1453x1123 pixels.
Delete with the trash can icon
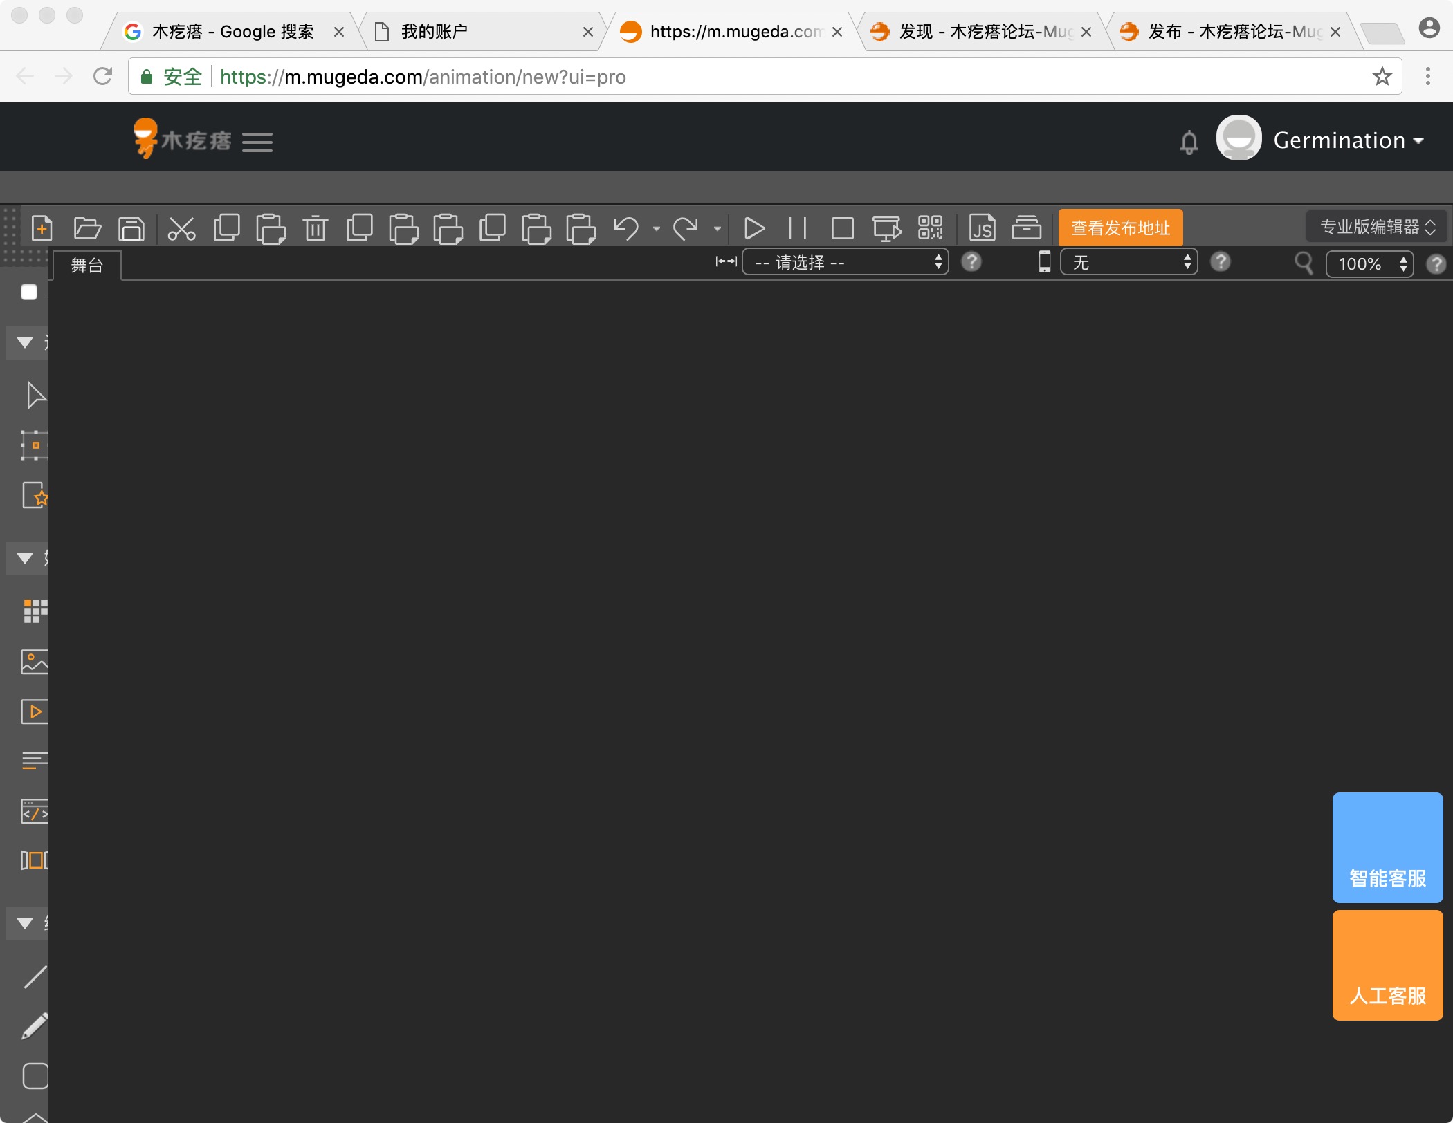(316, 228)
